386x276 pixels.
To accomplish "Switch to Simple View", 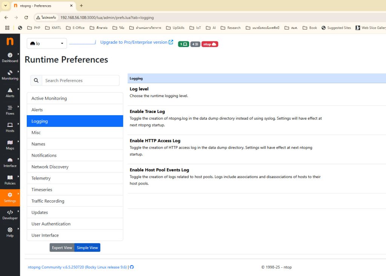I will [87, 247].
